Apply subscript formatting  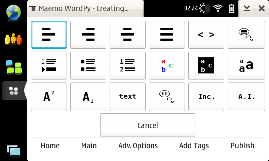click(x=88, y=97)
